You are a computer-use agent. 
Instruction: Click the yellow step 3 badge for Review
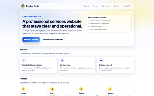point(81,89)
